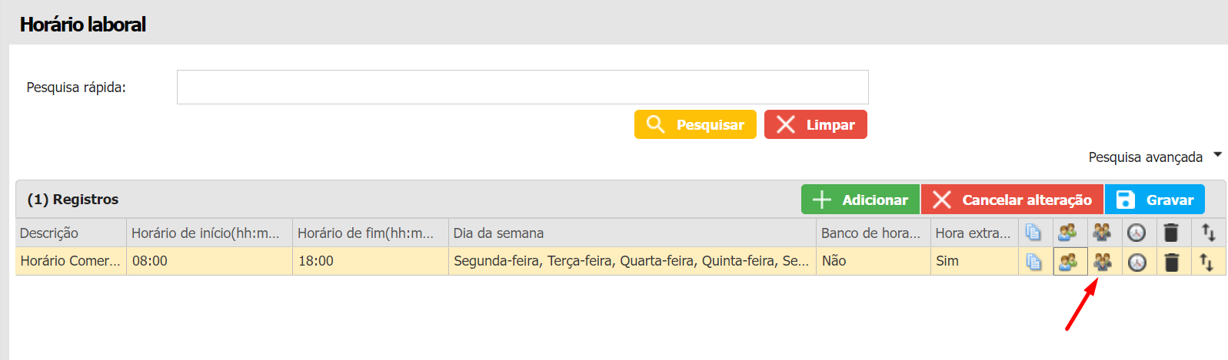Click the clock icon in the header row
Image resolution: width=1228 pixels, height=360 pixels.
(x=1136, y=233)
